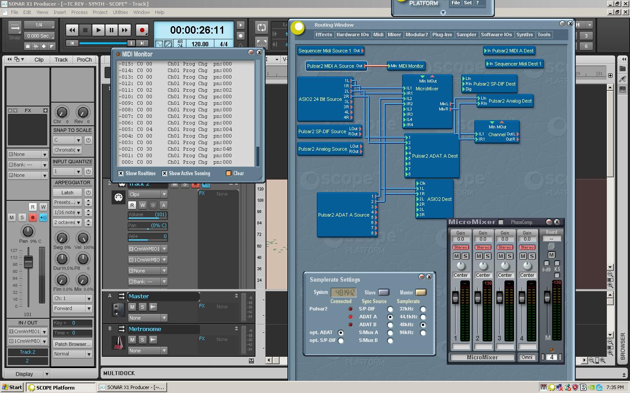Open Chromatic scale dropdown
This screenshot has width=630, height=393.
tap(67, 150)
